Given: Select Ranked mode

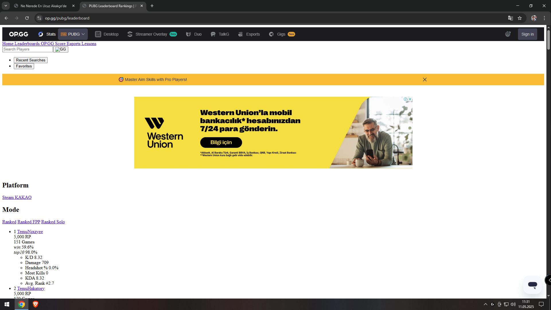Looking at the screenshot, I should [9, 222].
